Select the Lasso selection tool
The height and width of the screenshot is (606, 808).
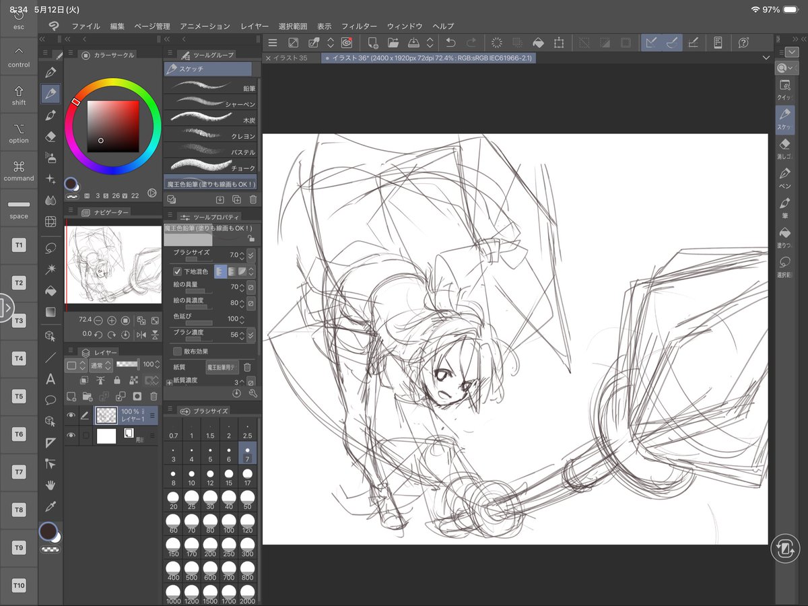50,248
